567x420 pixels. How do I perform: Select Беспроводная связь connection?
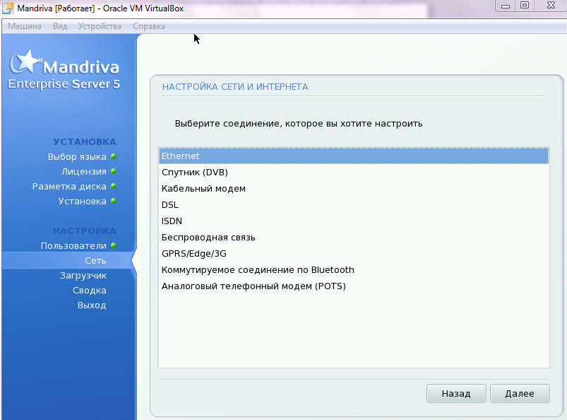354,237
